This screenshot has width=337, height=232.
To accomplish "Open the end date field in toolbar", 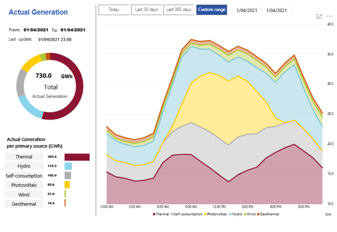I will point(277,10).
